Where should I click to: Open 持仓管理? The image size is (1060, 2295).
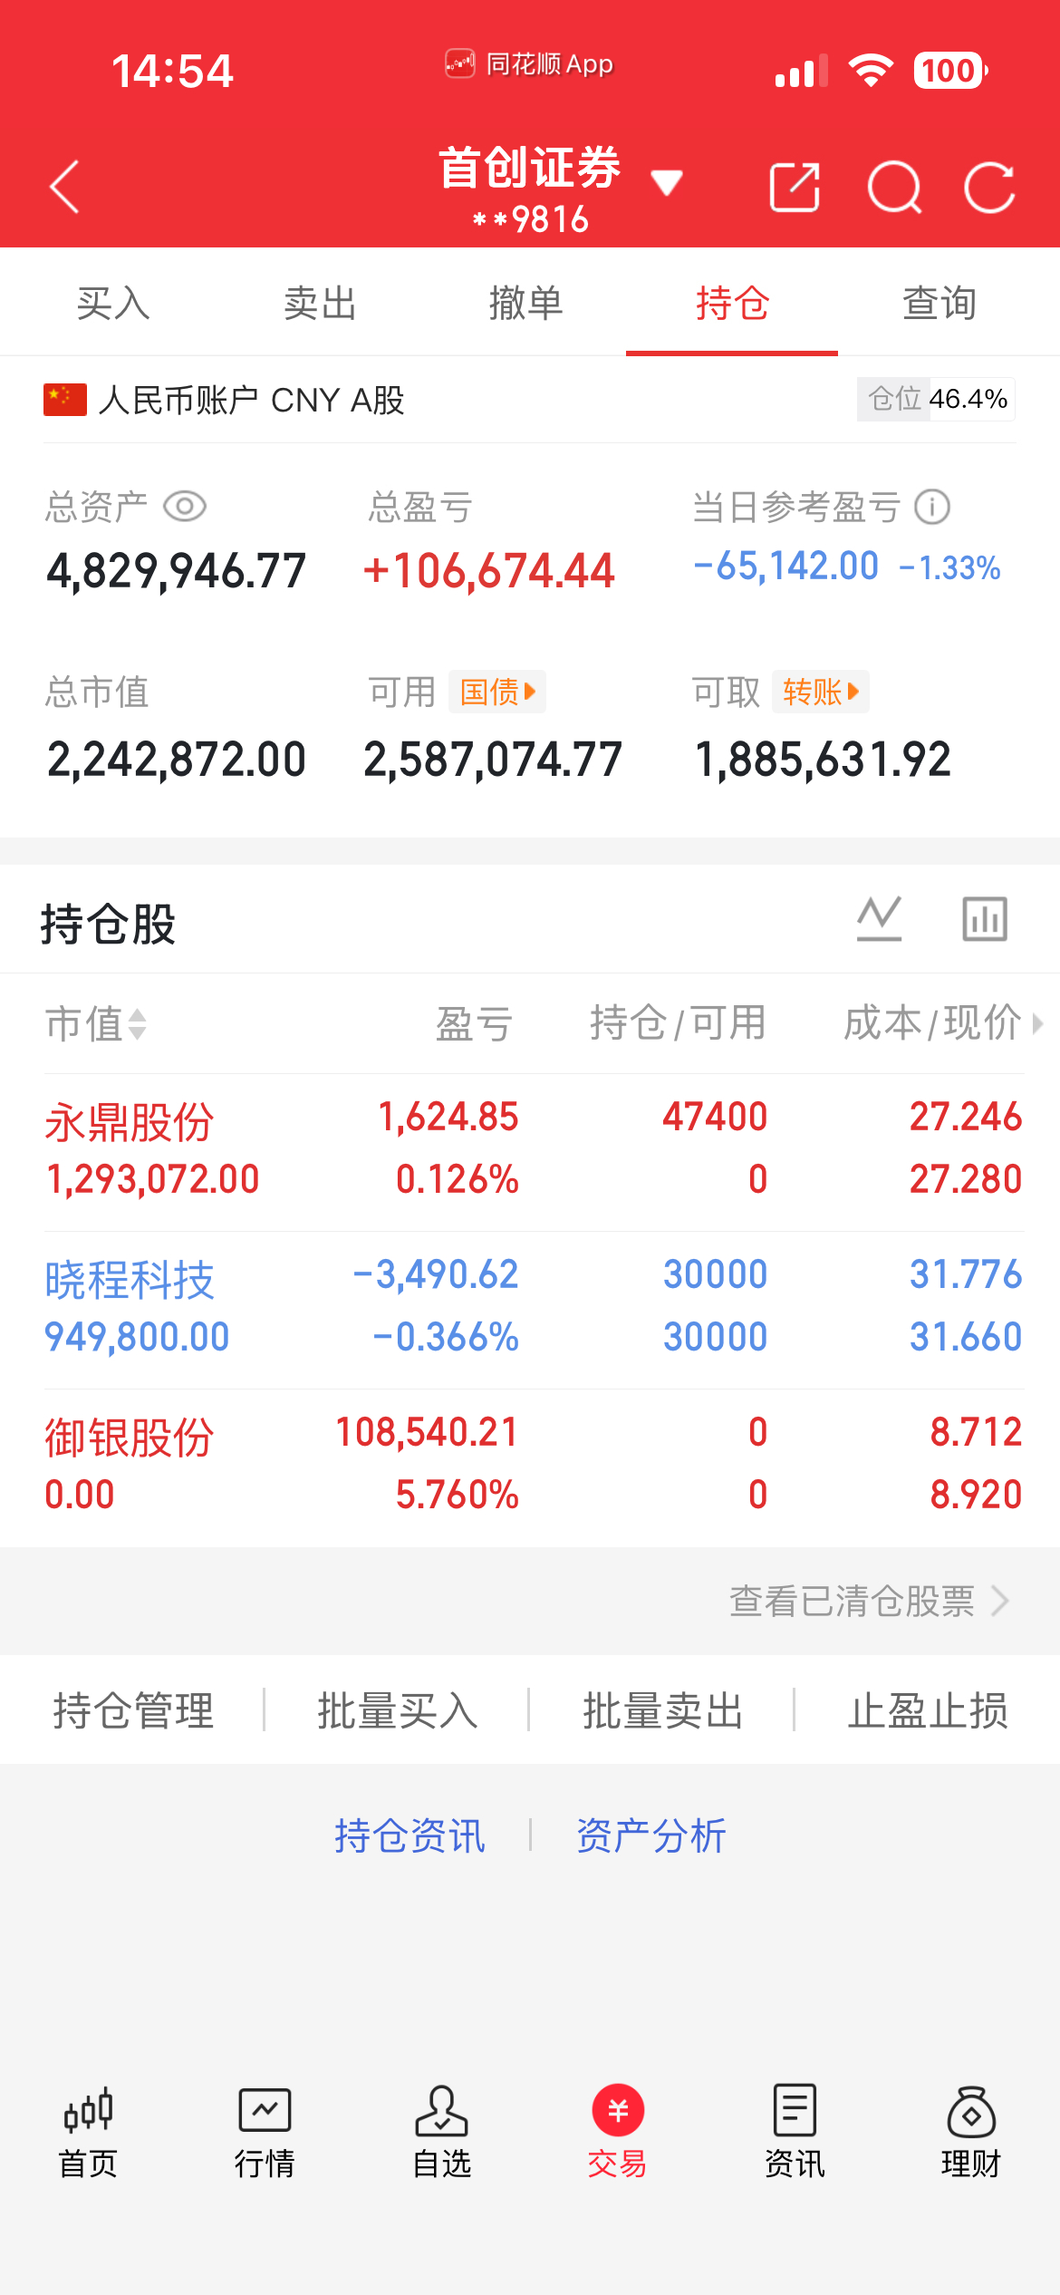(133, 1711)
